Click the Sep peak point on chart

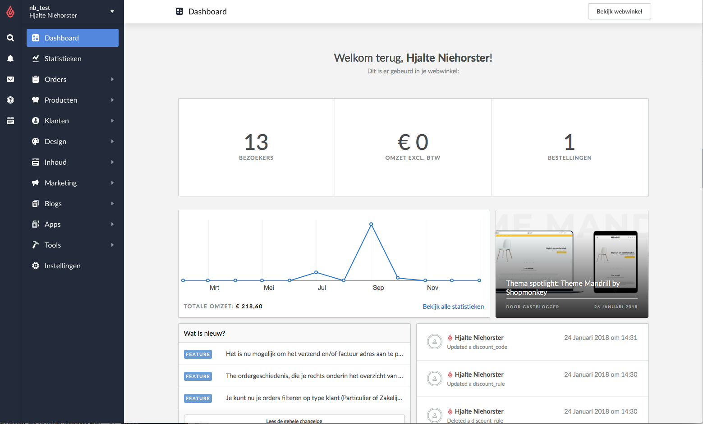point(371,224)
